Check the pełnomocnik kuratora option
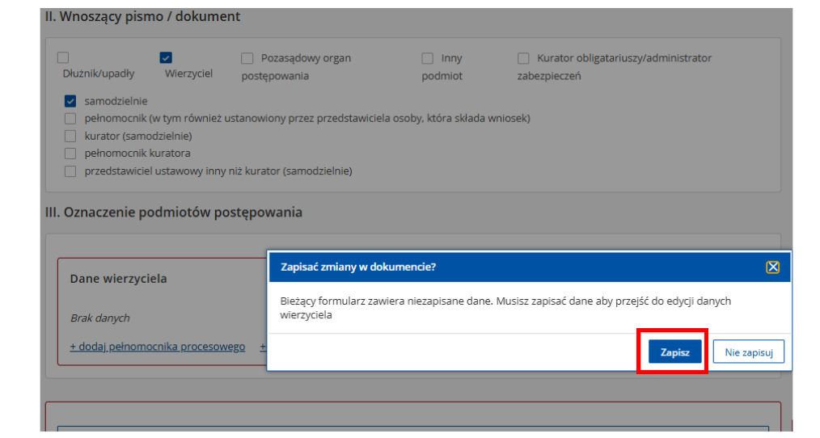This screenshot has height=438, width=820. click(x=70, y=154)
